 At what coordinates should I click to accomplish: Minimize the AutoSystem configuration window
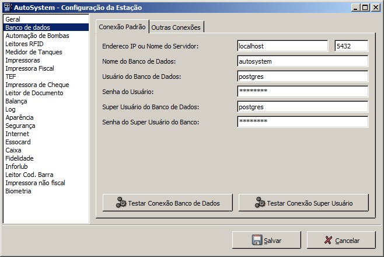355,8
